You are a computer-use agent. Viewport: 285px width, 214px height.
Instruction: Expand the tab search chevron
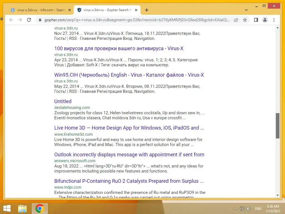point(246,10)
